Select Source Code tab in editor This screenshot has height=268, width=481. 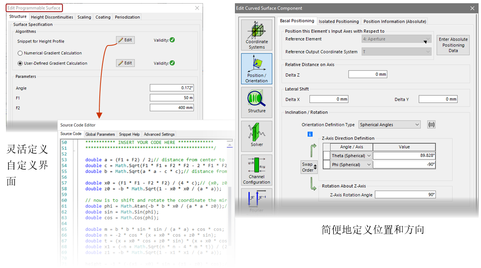pyautogui.click(x=71, y=134)
